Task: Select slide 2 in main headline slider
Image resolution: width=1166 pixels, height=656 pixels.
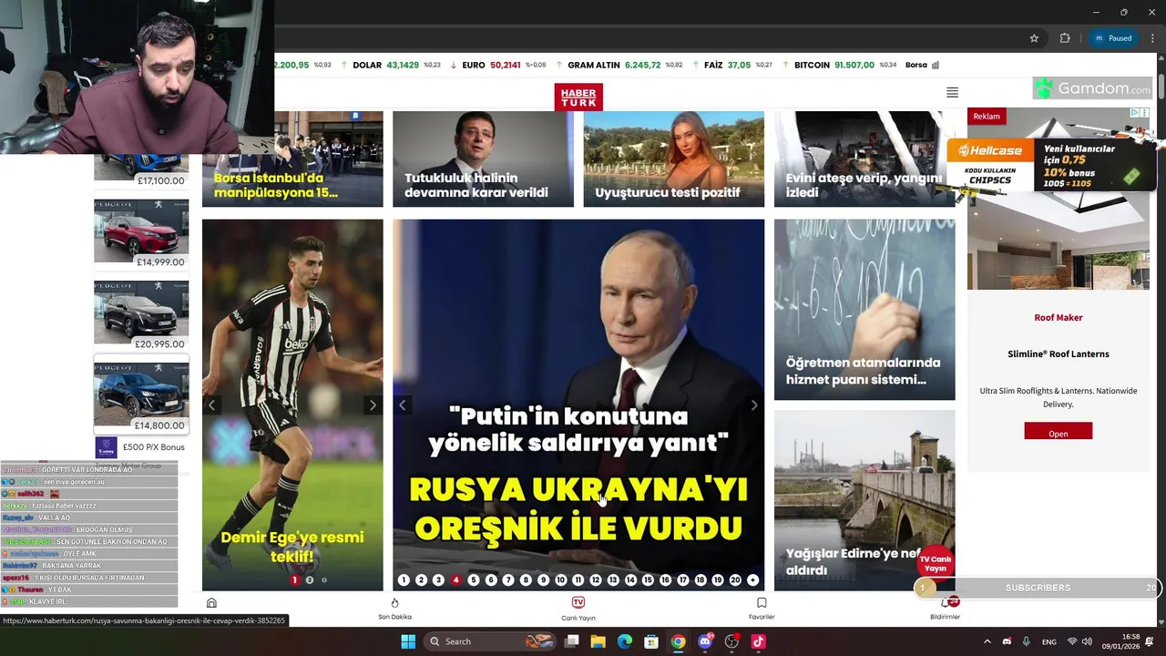Action: pos(421,579)
